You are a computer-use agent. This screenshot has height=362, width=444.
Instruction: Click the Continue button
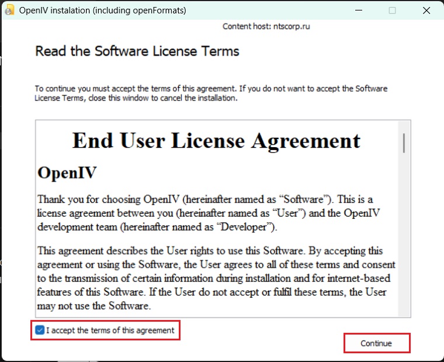pos(377,343)
